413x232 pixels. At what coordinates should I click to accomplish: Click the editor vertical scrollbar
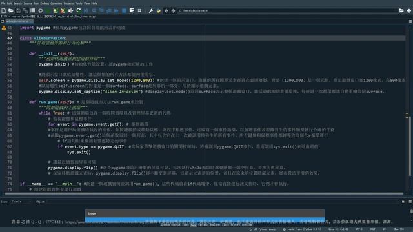click(x=410, y=146)
